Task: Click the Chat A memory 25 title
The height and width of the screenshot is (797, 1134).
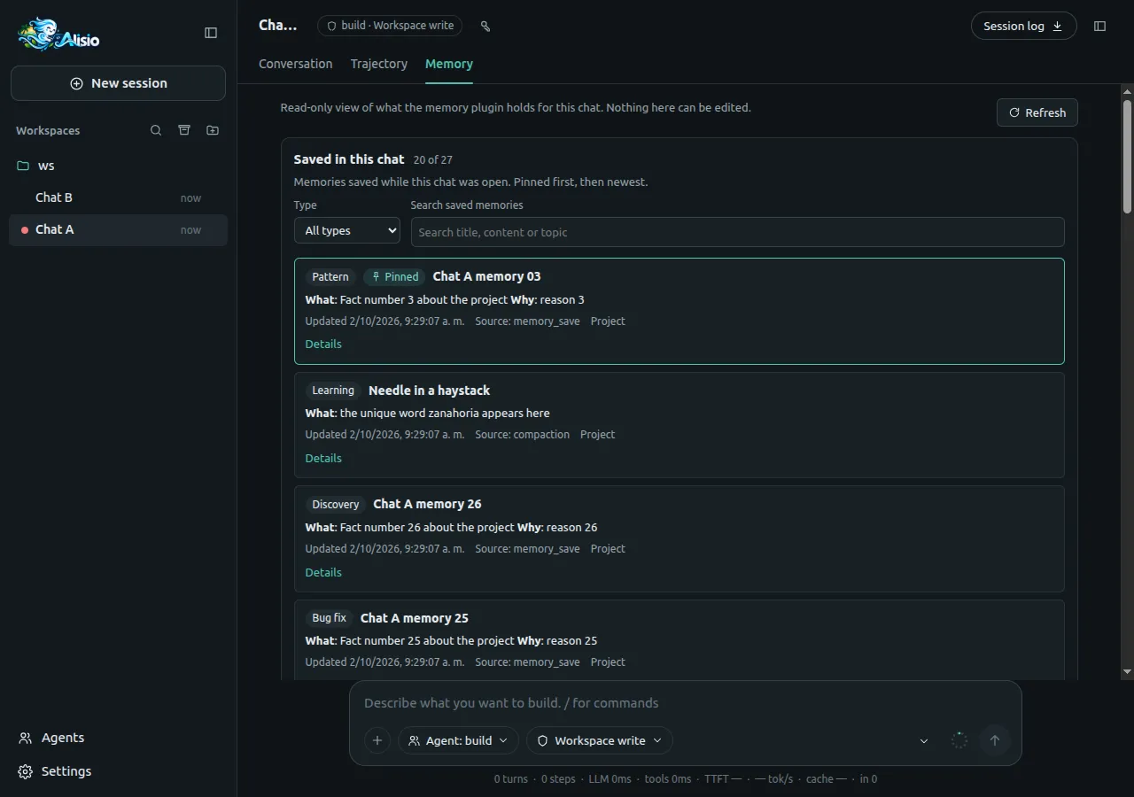Action: click(415, 618)
